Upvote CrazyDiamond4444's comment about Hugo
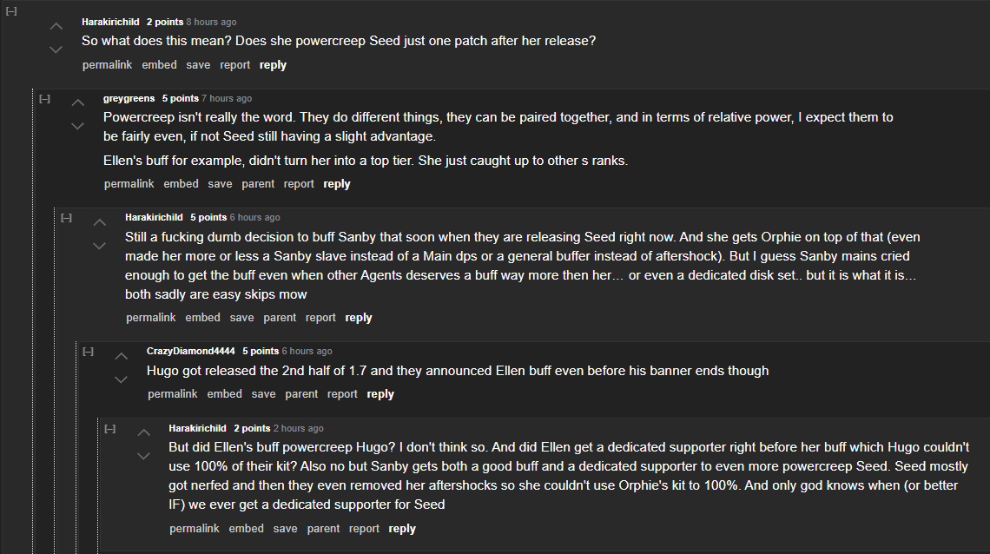 click(x=122, y=357)
